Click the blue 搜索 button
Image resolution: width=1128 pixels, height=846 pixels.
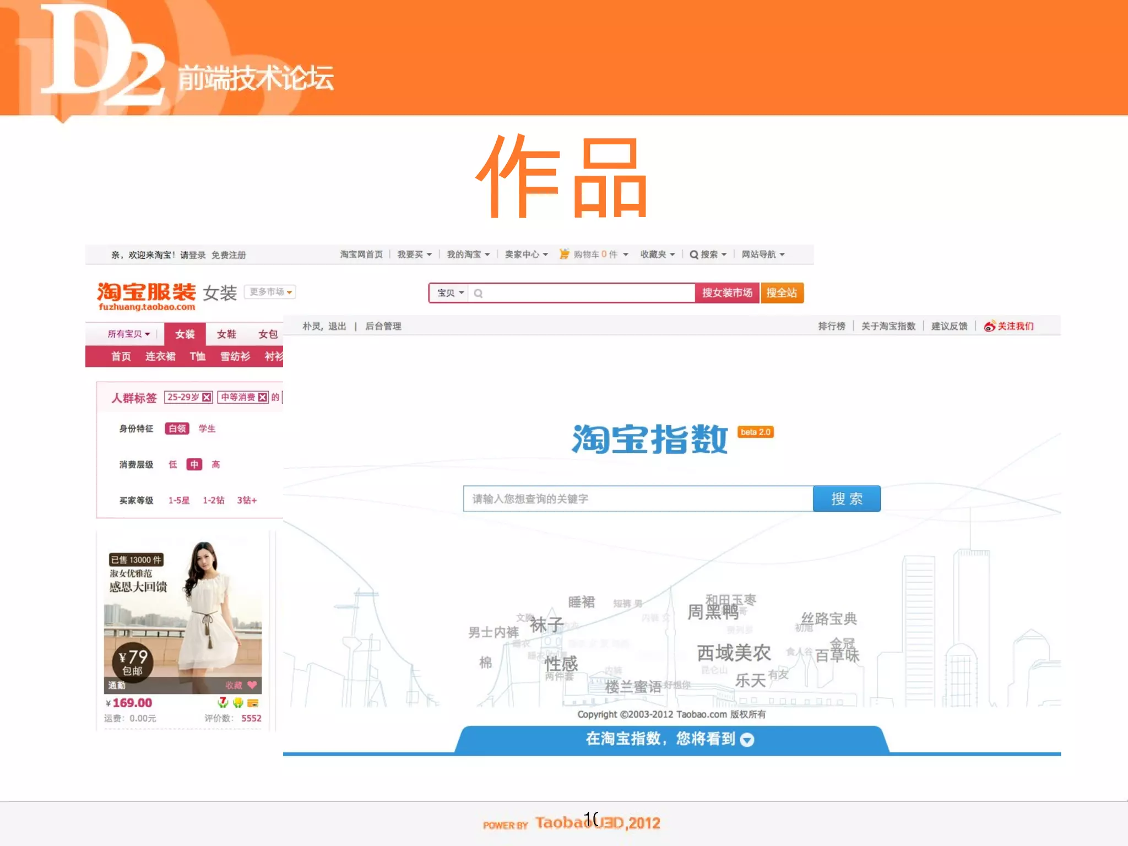point(847,498)
